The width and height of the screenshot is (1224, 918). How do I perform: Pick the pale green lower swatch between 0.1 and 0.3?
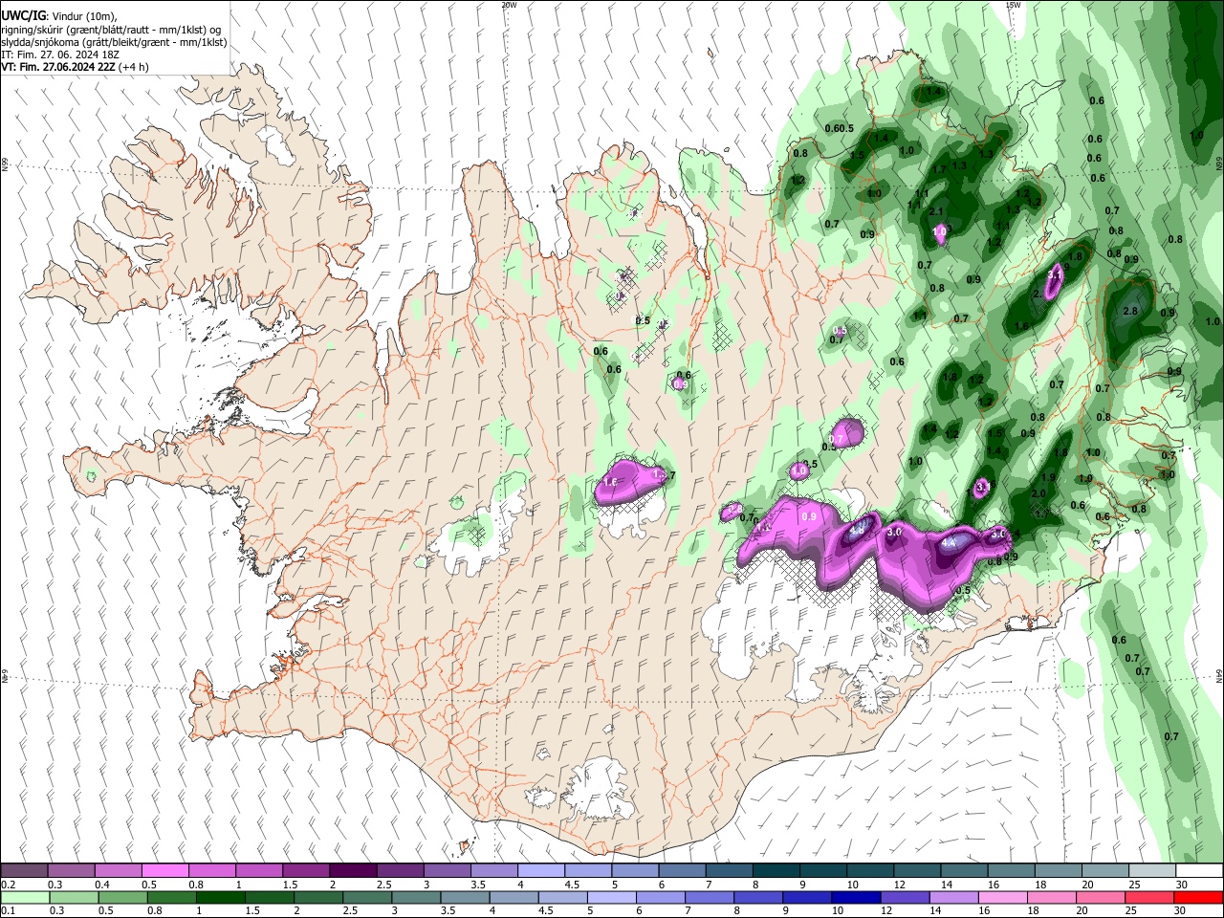tap(26, 898)
